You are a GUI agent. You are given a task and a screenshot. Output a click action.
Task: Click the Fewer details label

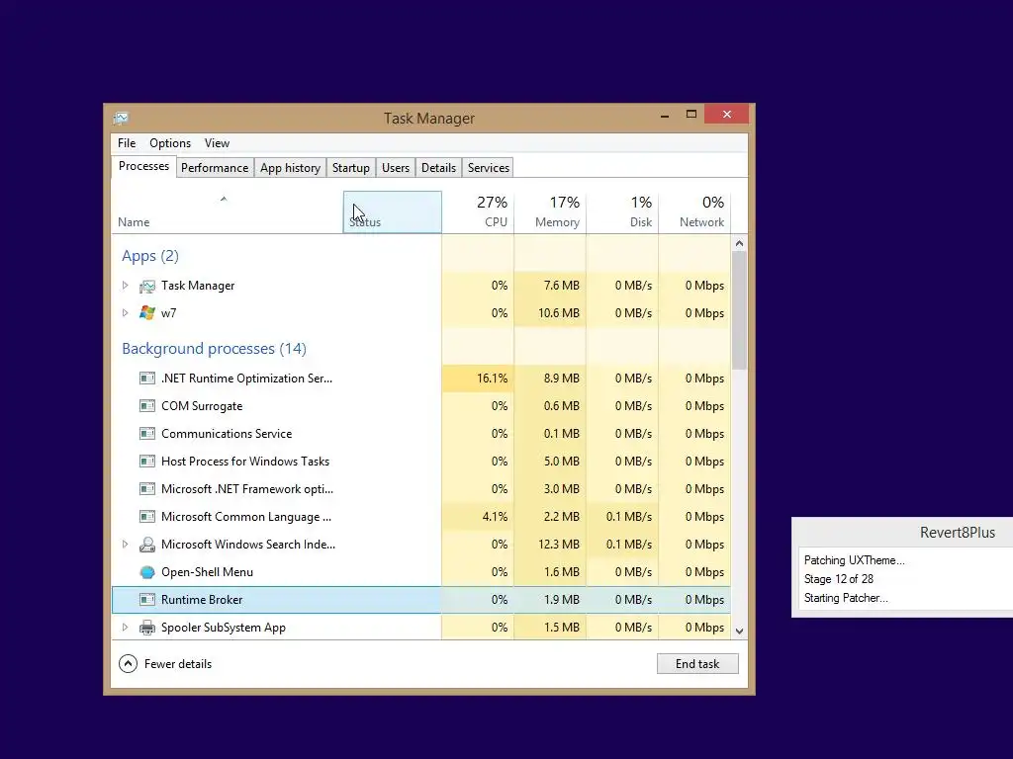178,664
